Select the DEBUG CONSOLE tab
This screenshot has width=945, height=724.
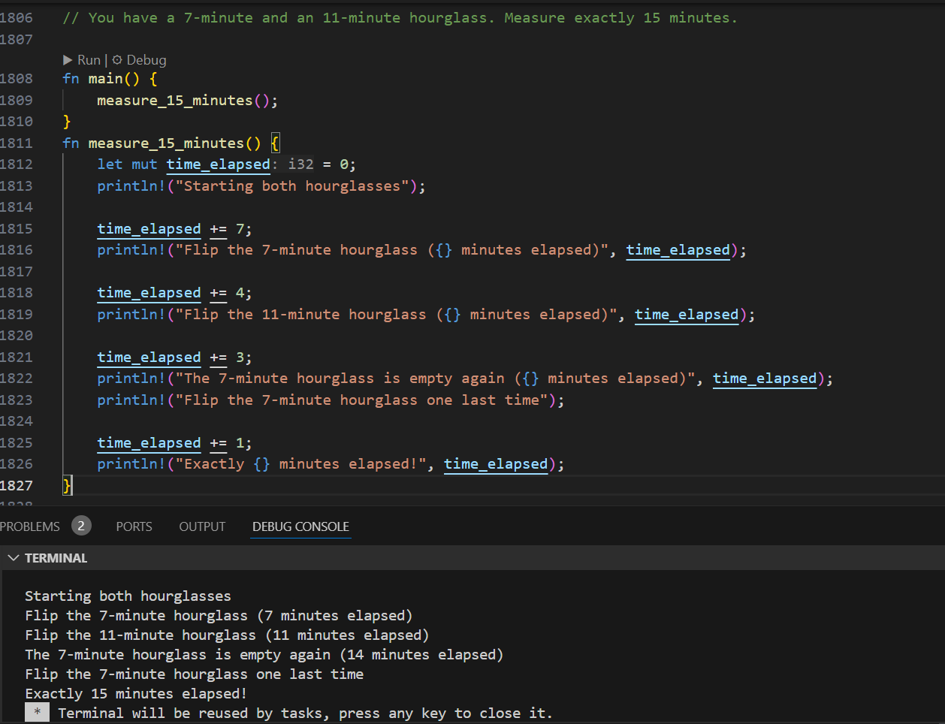point(300,526)
